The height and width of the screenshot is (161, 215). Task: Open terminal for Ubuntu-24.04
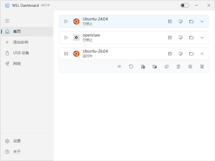click(x=170, y=21)
